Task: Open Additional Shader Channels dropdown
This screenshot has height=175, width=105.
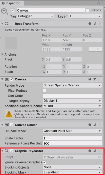Action: (72, 106)
